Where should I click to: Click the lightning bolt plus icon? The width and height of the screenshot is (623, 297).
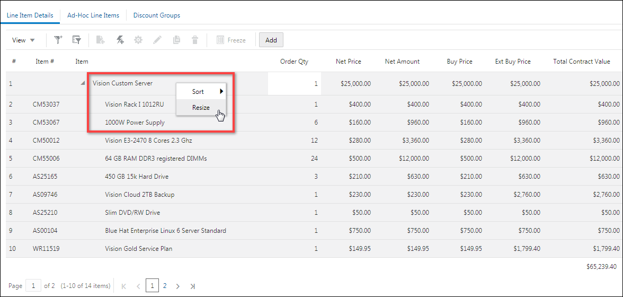point(120,40)
